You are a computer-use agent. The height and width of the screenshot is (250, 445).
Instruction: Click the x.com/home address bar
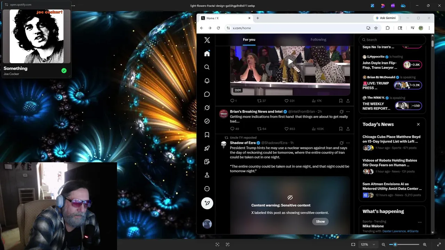pyautogui.click(x=296, y=28)
